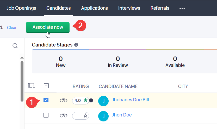The width and height of the screenshot is (217, 129).
Task: Click the Associate now button
Action: coord(48,27)
